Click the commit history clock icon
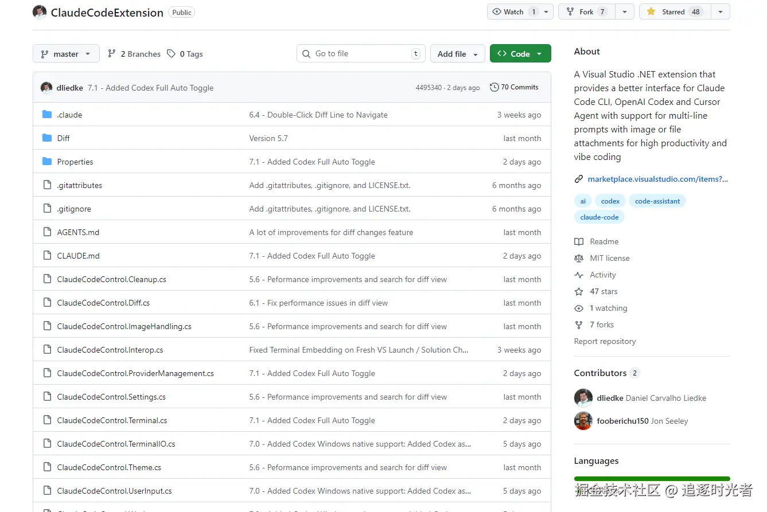Screen dimensions: 767x512 (x=494, y=87)
